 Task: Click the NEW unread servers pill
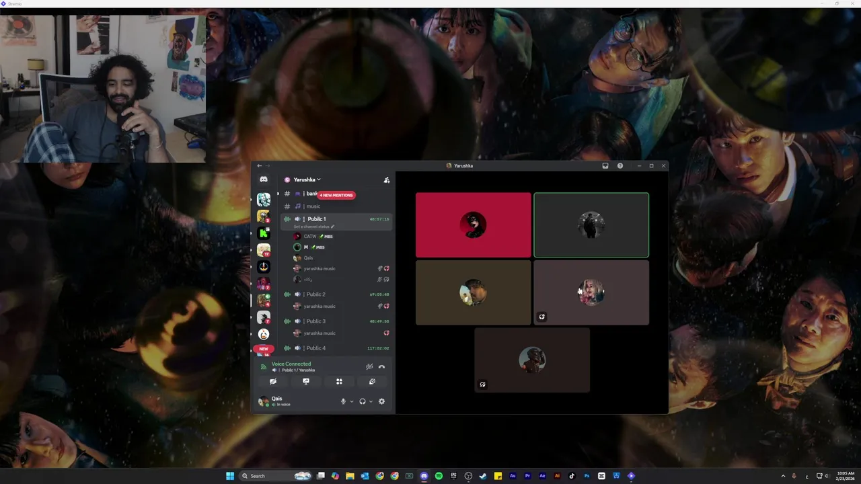[264, 349]
